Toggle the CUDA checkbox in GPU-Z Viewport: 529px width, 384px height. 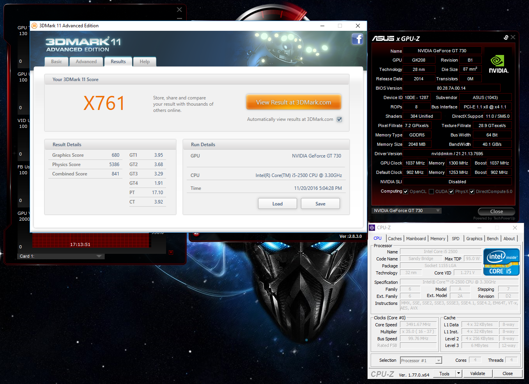[x=432, y=191]
